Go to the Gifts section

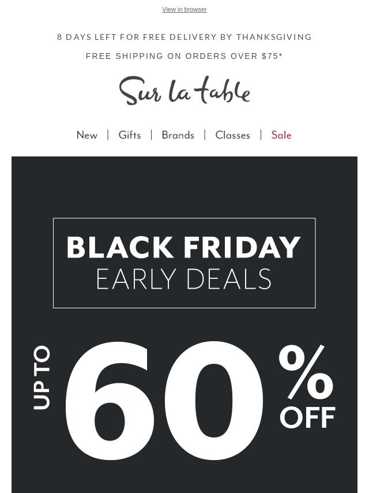tap(130, 135)
